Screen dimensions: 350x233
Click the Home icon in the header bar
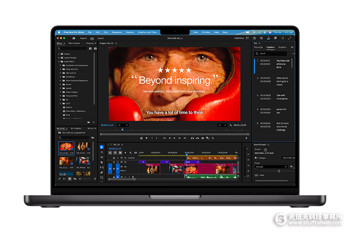[x=73, y=38]
